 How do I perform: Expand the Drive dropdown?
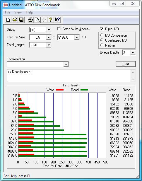(49, 30)
